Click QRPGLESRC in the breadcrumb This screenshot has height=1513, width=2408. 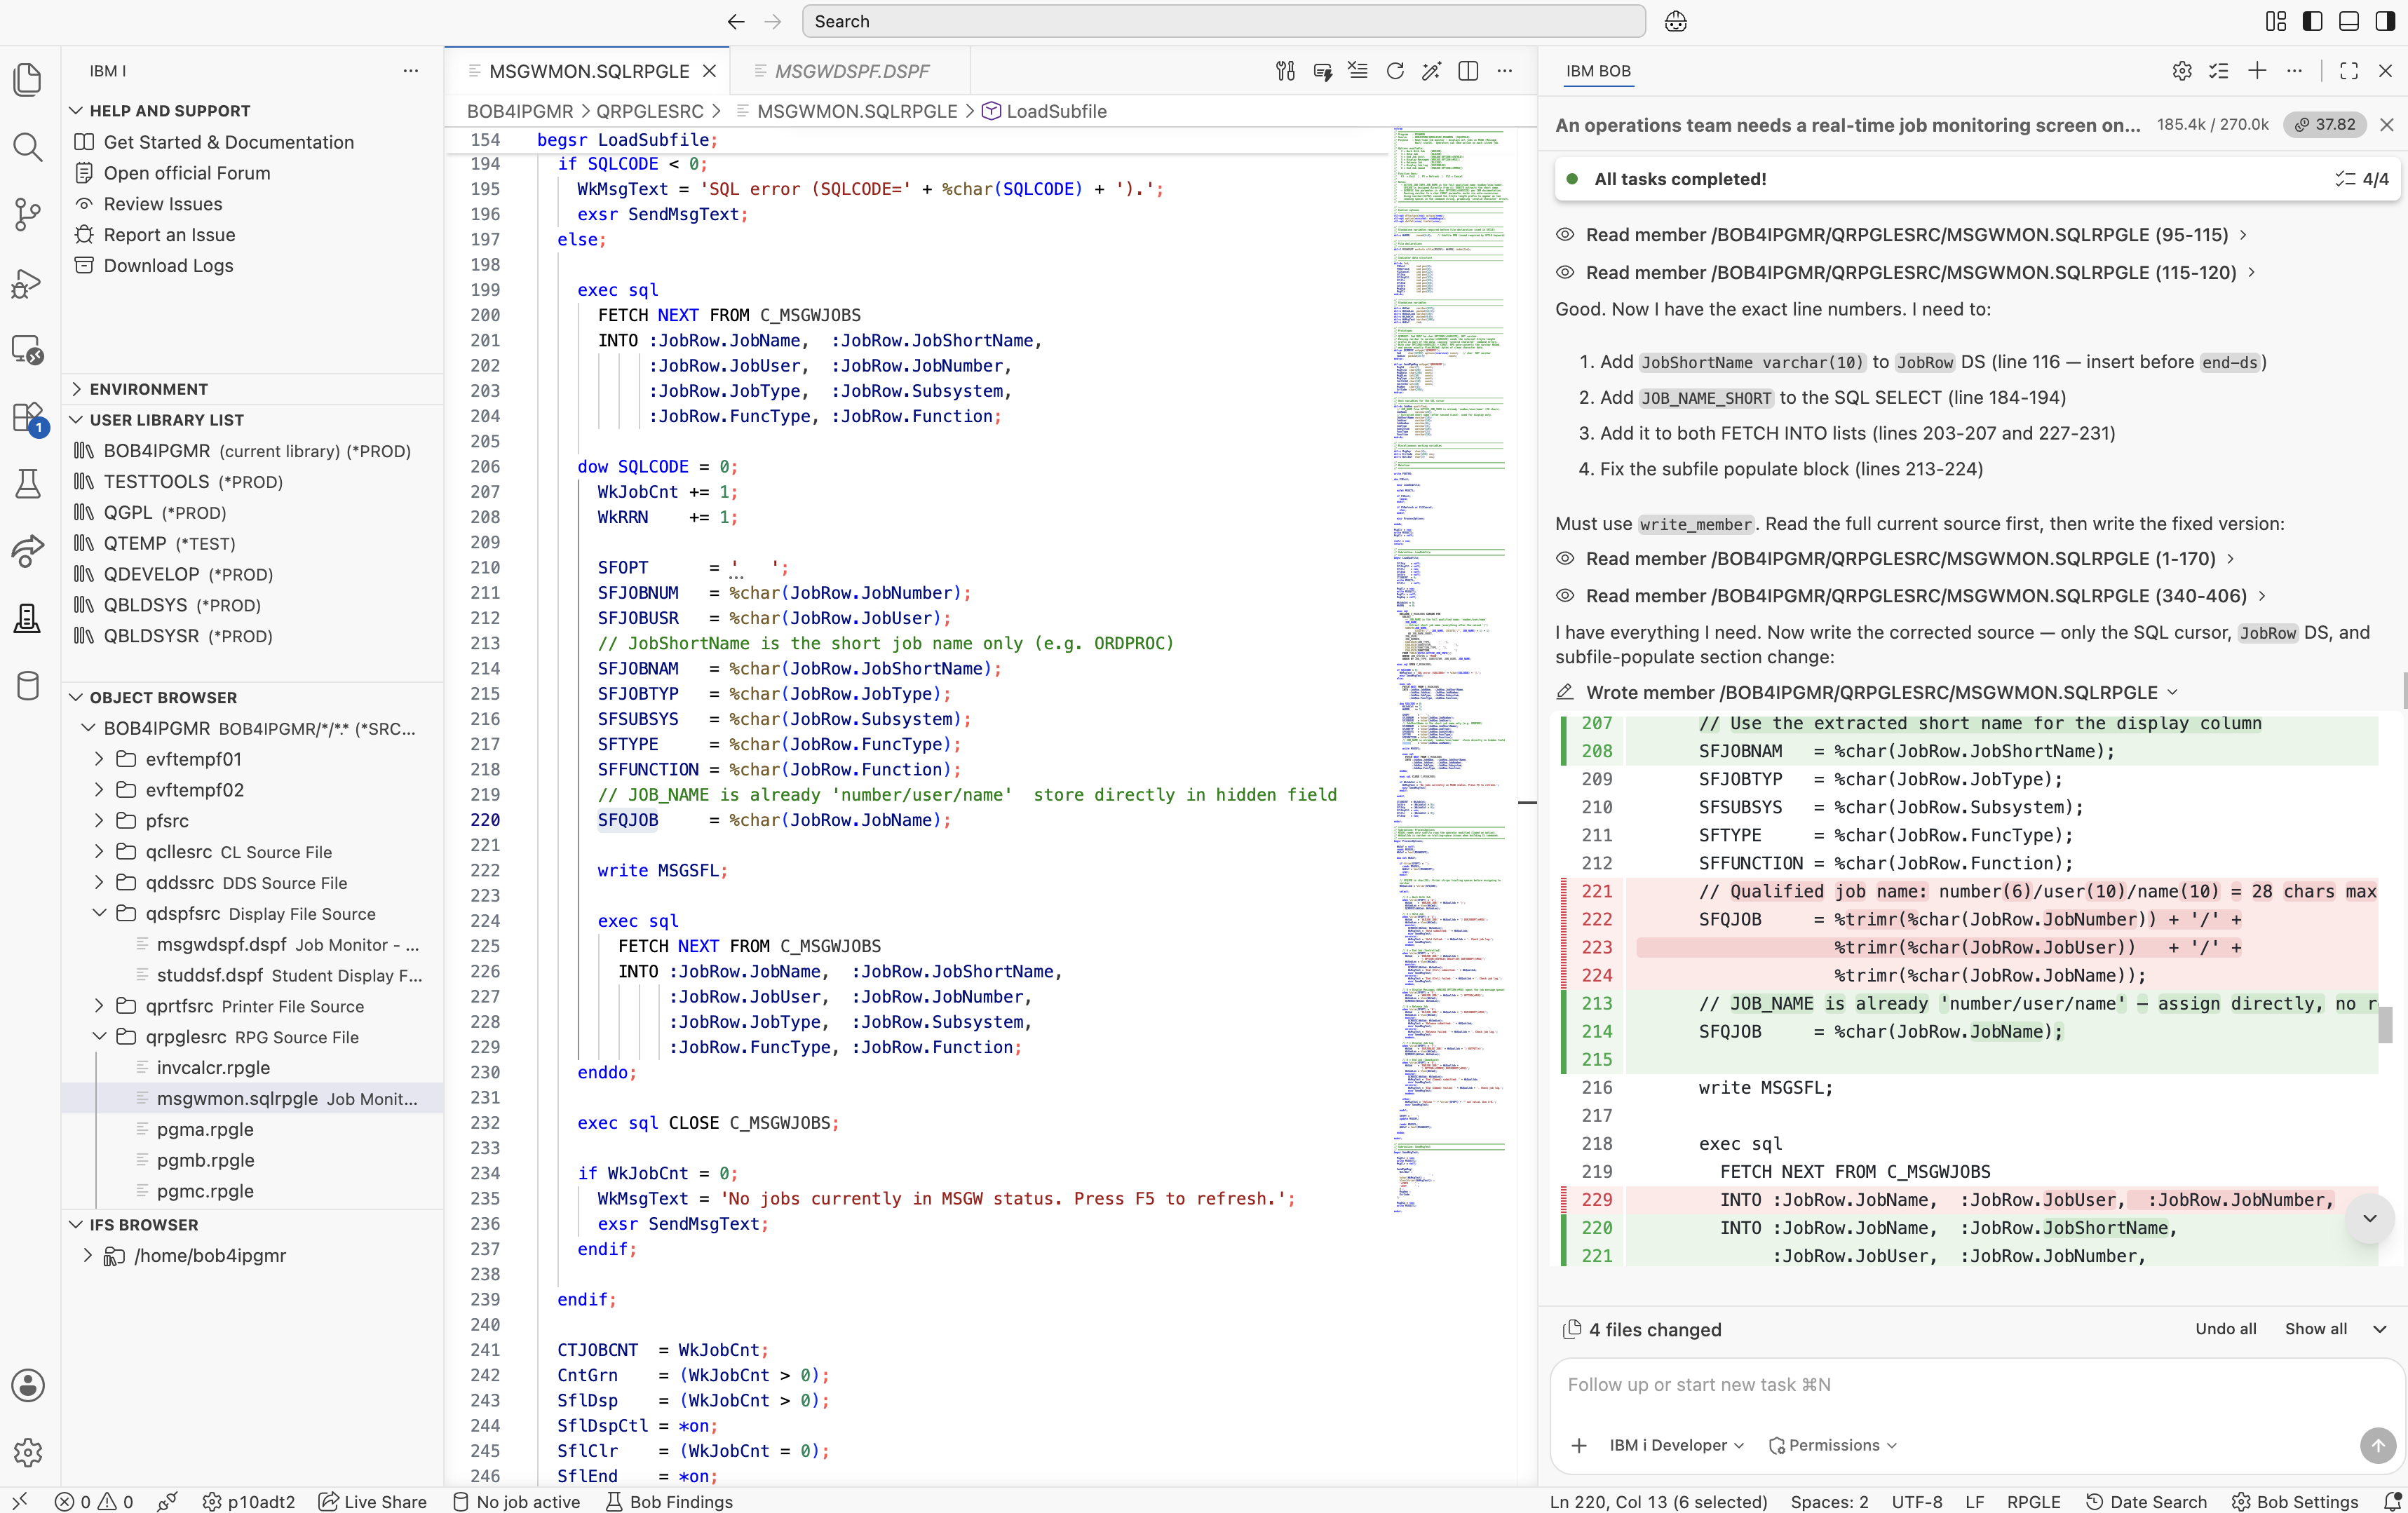coord(650,111)
